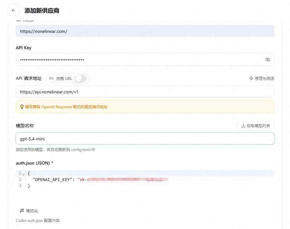290x229 pixels.
Task: Click the API Key label
Action: 24,48
